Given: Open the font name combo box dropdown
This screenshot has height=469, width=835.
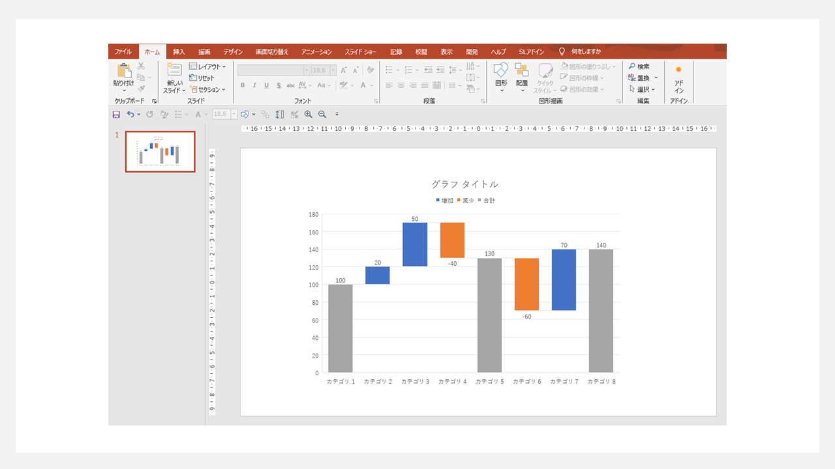Looking at the screenshot, I should [307, 70].
